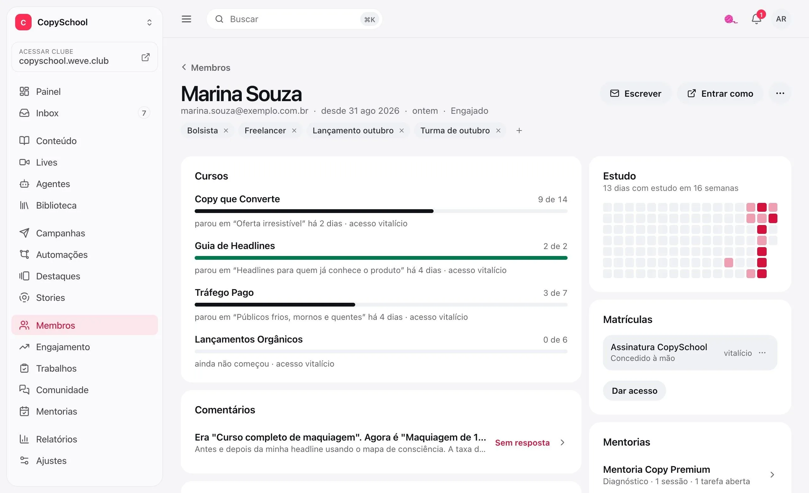Screen dimensions: 809x493
Task: Open Mentorias in the sidebar
Action: [84, 411]
